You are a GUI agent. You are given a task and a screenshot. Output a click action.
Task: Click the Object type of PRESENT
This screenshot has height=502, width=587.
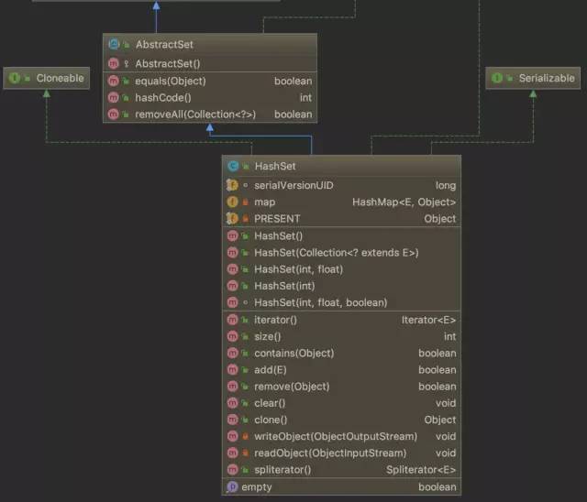click(440, 219)
